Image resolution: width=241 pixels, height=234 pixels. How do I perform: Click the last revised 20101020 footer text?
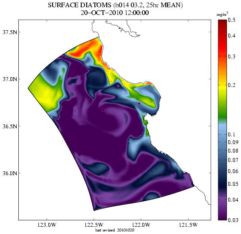(115, 230)
